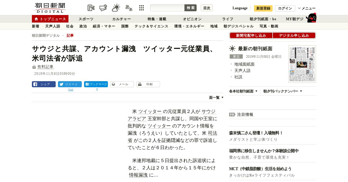This screenshot has height=182, width=348.
Task: Open the Language link
Action: (240, 8)
